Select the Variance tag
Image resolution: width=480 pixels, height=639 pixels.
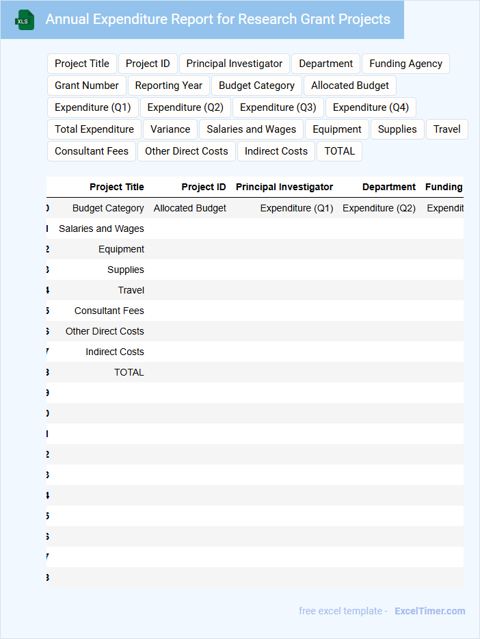[x=170, y=129]
